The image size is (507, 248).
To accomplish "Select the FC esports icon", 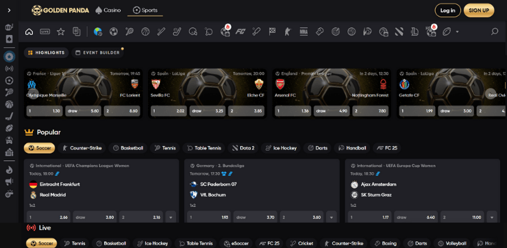I will tap(240, 32).
